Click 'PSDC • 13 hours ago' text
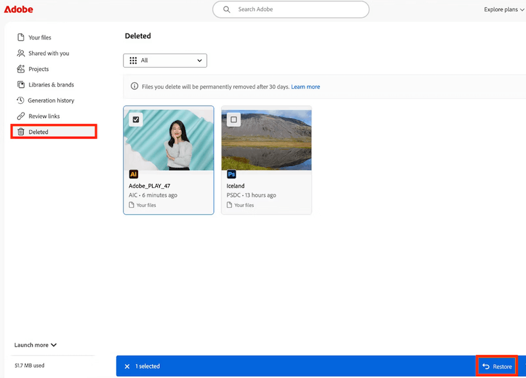This screenshot has width=526, height=378. tap(251, 195)
